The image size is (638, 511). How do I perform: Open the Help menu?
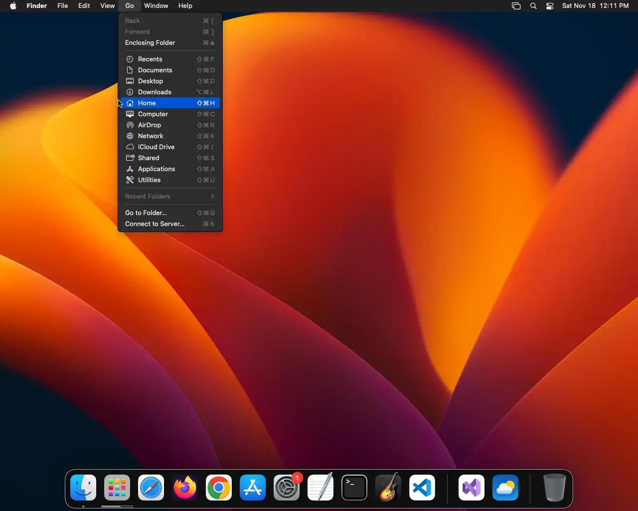click(185, 6)
